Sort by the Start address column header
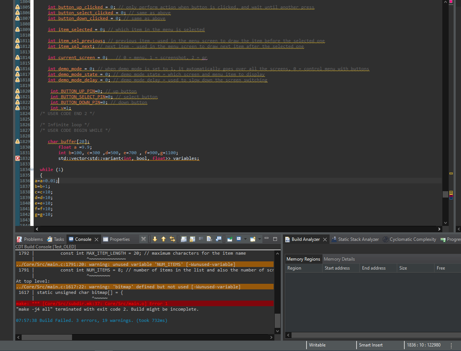Viewport: 461px width, 351px height. (x=341, y=268)
